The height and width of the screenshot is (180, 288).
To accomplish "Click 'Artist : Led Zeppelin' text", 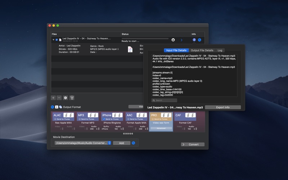I will pos(69,46).
